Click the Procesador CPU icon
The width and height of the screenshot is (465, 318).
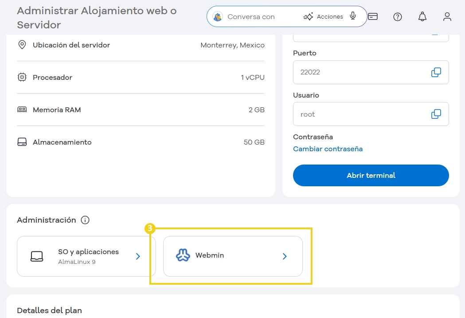(x=22, y=77)
